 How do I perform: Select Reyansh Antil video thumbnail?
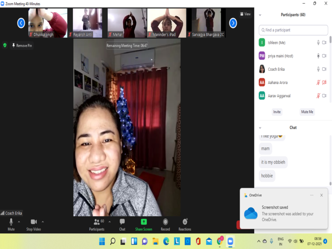(x=87, y=23)
